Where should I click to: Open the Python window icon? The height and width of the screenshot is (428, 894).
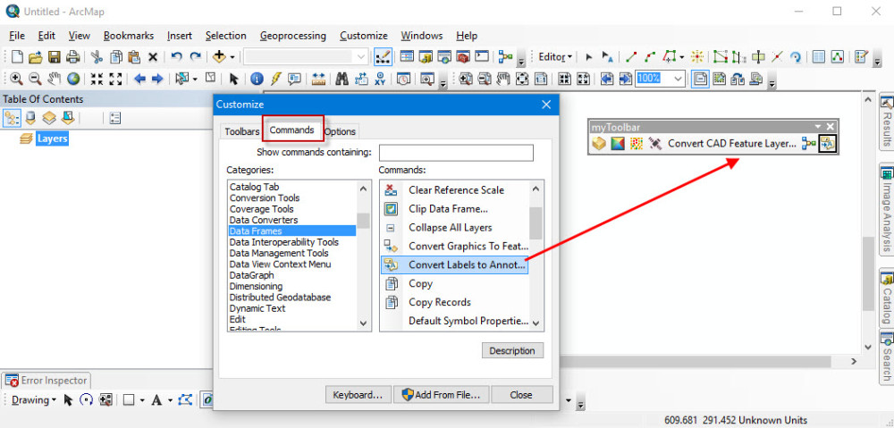(482, 57)
